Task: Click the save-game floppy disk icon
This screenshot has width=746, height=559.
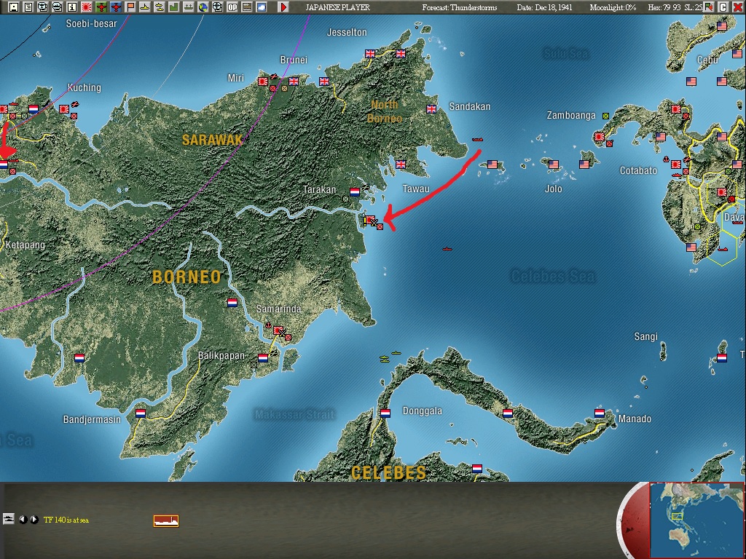Action: 13,7
